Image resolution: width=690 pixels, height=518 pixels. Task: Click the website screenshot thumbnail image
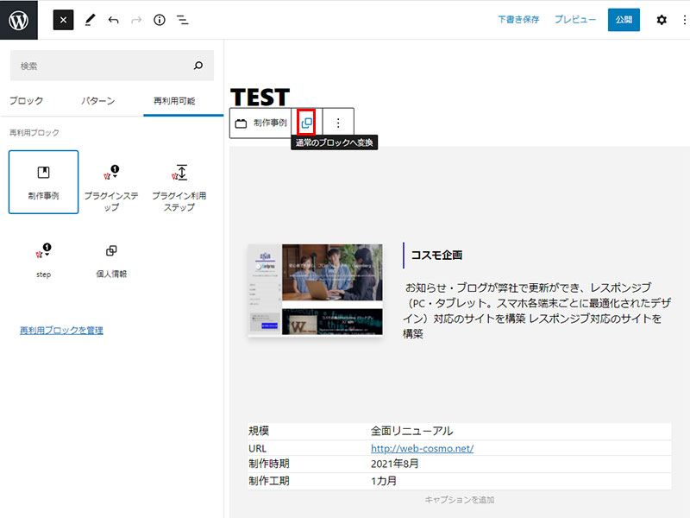315,289
